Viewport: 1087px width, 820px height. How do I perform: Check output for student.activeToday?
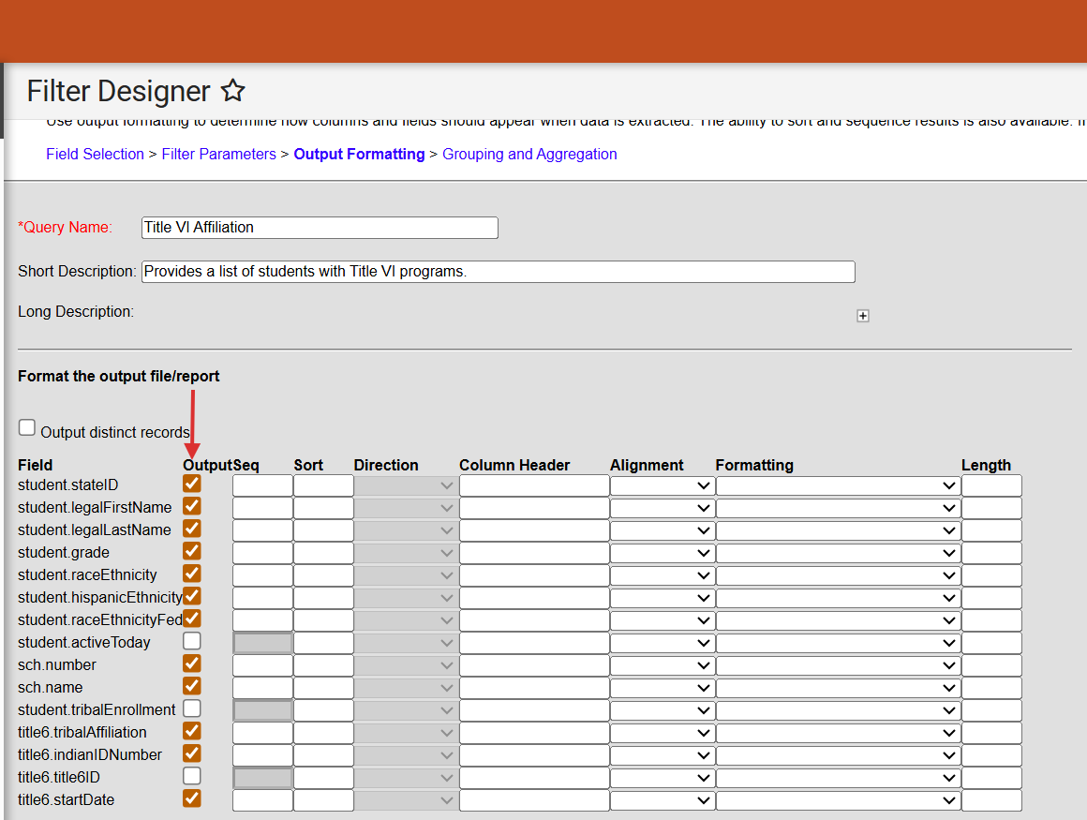pos(192,641)
